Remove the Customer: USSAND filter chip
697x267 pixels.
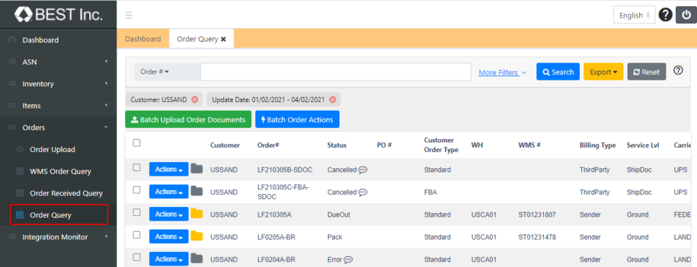194,99
